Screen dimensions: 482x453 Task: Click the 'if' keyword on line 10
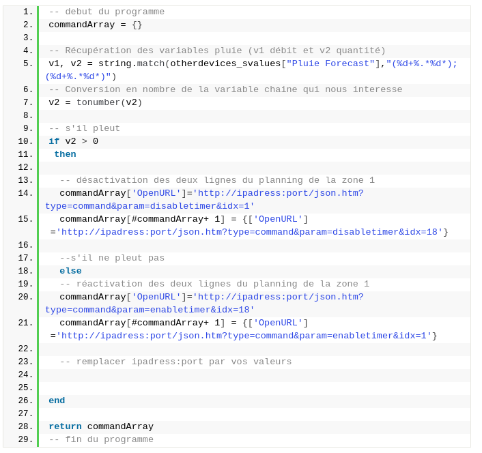(x=54, y=141)
